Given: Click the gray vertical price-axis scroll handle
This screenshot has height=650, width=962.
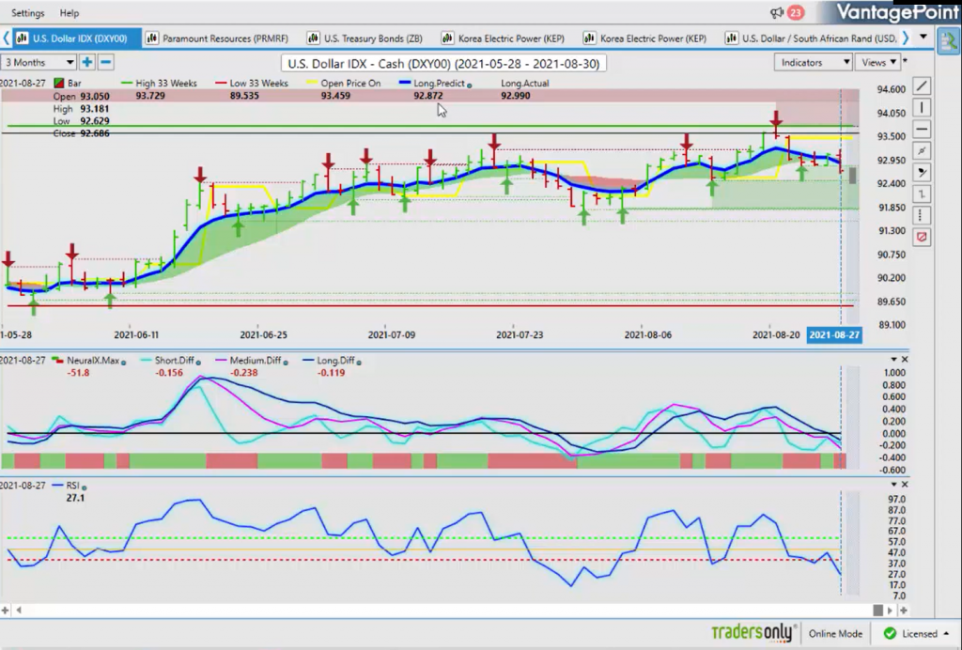Looking at the screenshot, I should [x=853, y=176].
